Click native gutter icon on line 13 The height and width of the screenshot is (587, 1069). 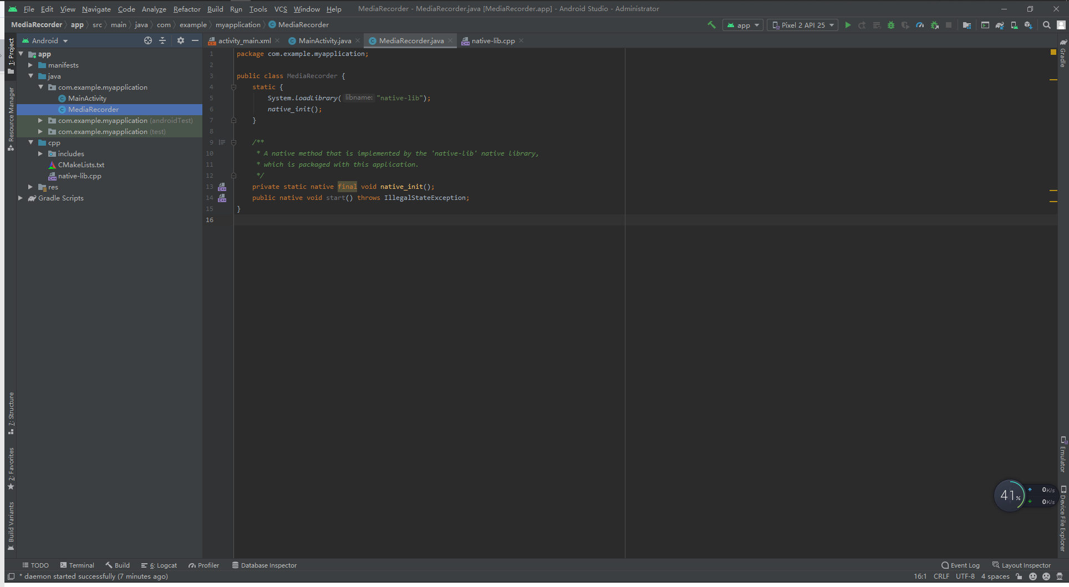[x=222, y=187]
